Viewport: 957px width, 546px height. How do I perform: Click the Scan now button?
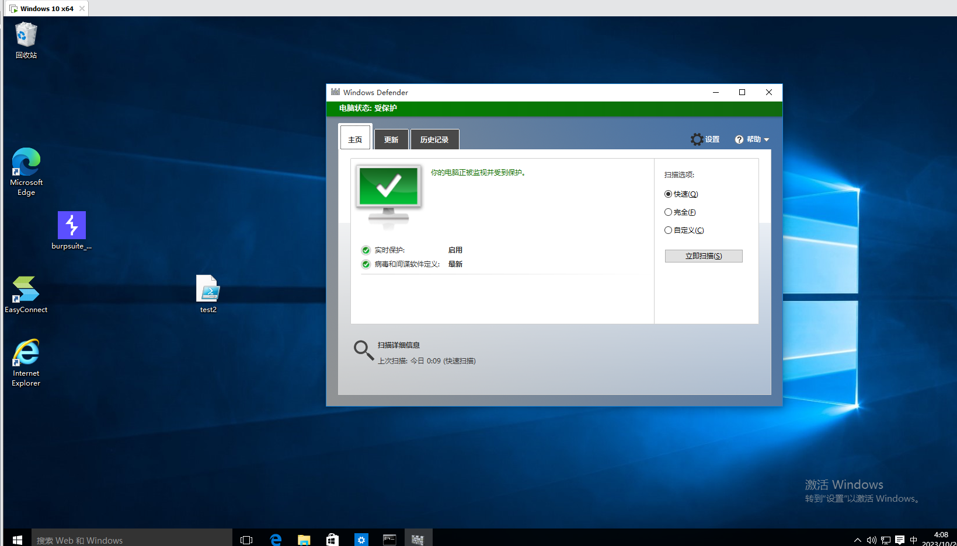(x=704, y=256)
